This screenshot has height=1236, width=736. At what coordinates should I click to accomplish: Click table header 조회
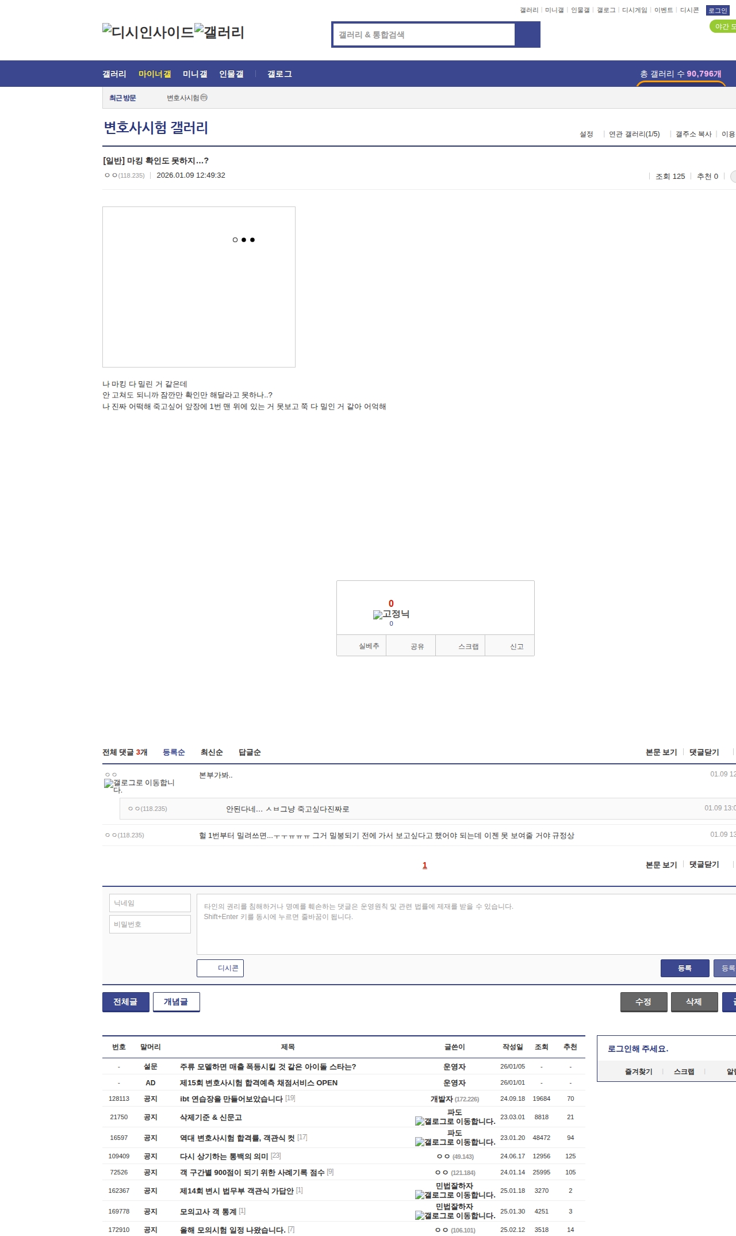coord(541,1047)
